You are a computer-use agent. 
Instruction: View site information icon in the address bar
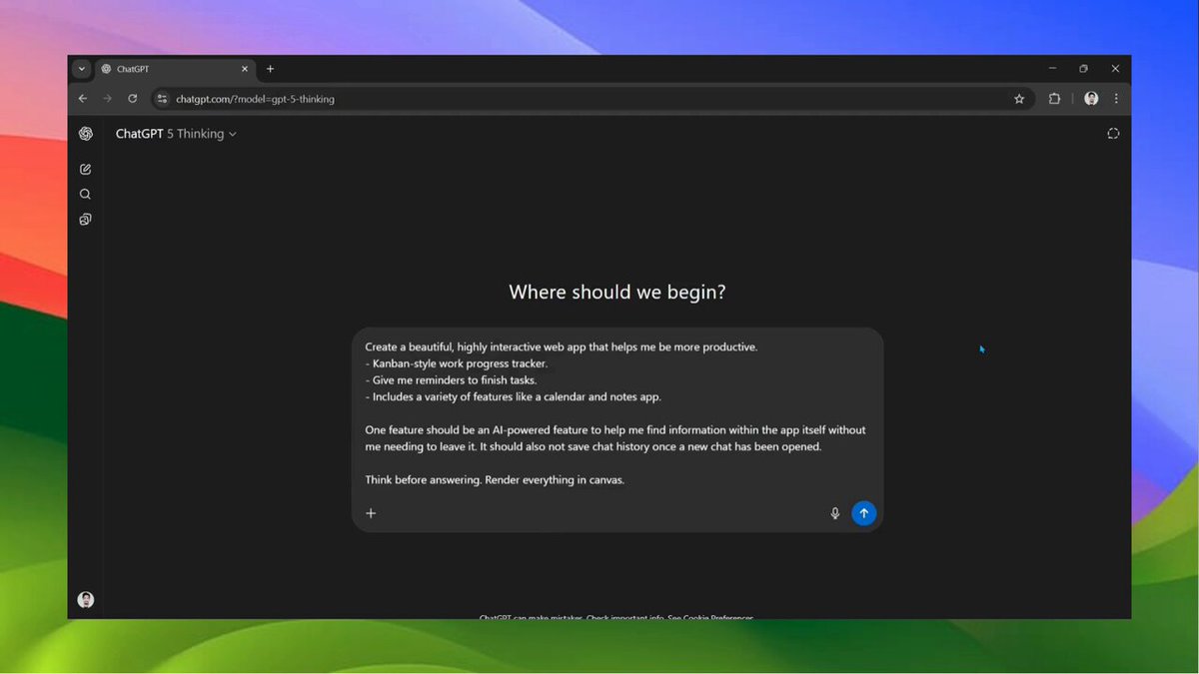click(x=163, y=99)
